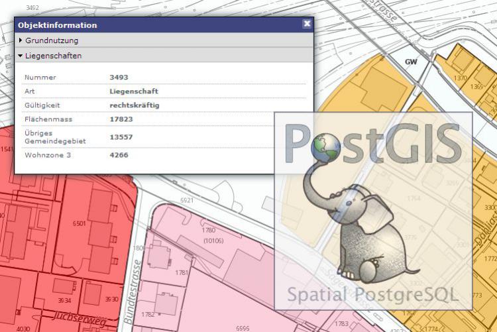Select the value 13557
The image size is (497, 332).
click(x=121, y=137)
